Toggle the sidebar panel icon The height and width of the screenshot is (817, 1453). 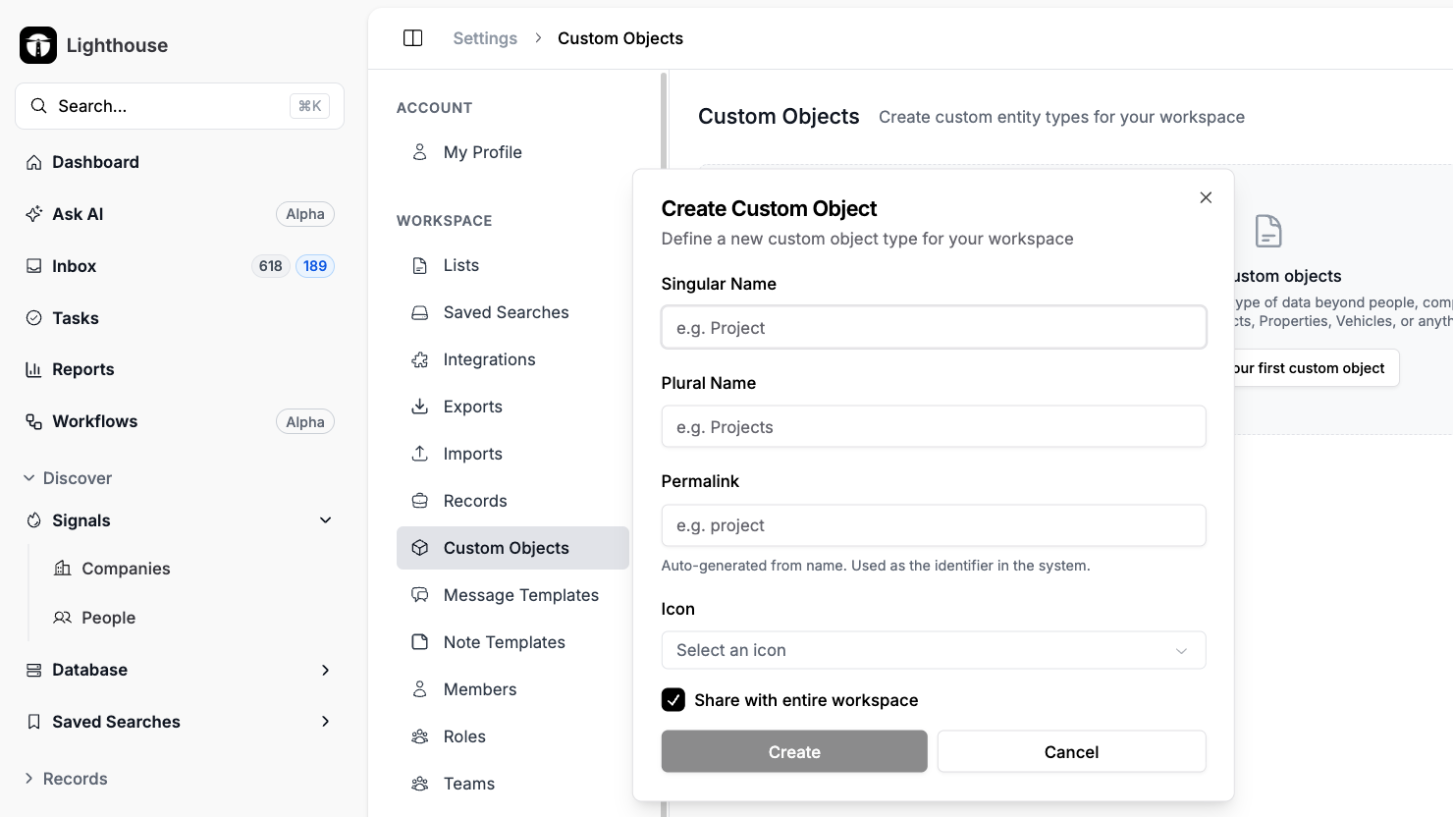[x=413, y=38]
